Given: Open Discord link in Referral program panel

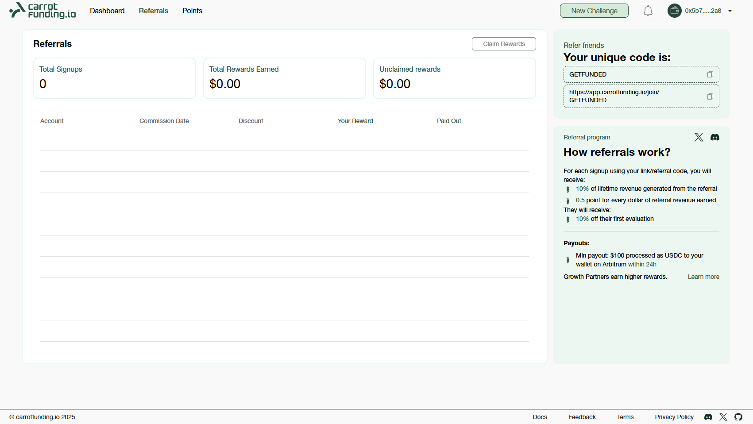Looking at the screenshot, I should coord(715,137).
